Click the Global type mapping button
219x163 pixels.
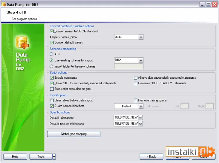(x=73, y=134)
